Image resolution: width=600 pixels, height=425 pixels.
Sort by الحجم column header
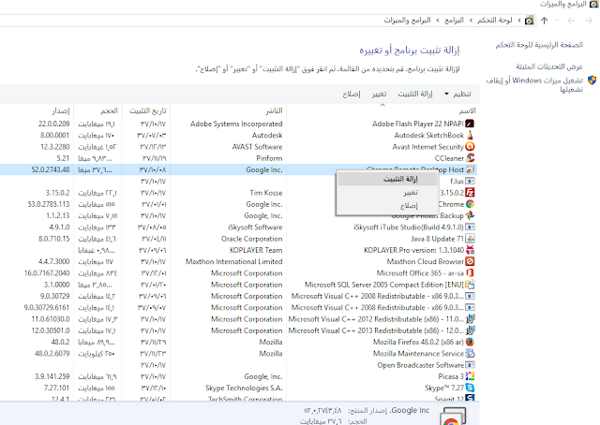pyautogui.click(x=97, y=110)
